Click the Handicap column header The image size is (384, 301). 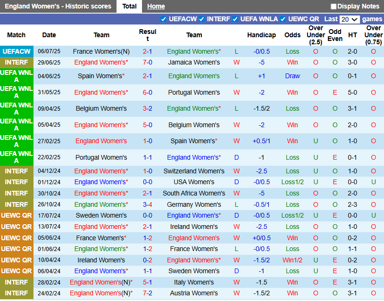point(261,35)
